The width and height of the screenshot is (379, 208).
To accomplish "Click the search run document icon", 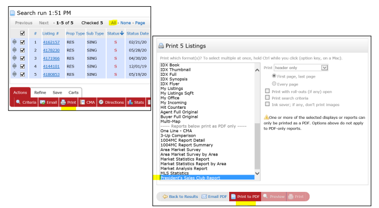I will (x=12, y=13).
